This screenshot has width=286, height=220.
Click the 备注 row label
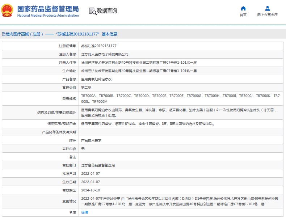click(72, 157)
